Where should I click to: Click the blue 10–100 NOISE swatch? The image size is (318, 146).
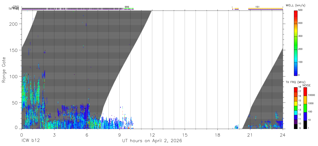pos(305,116)
